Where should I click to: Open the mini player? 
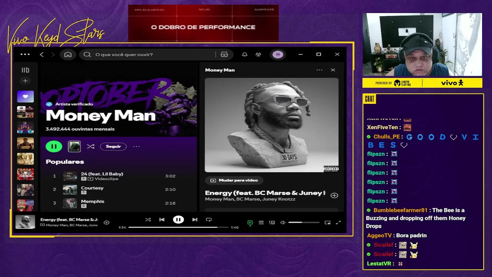(x=327, y=222)
